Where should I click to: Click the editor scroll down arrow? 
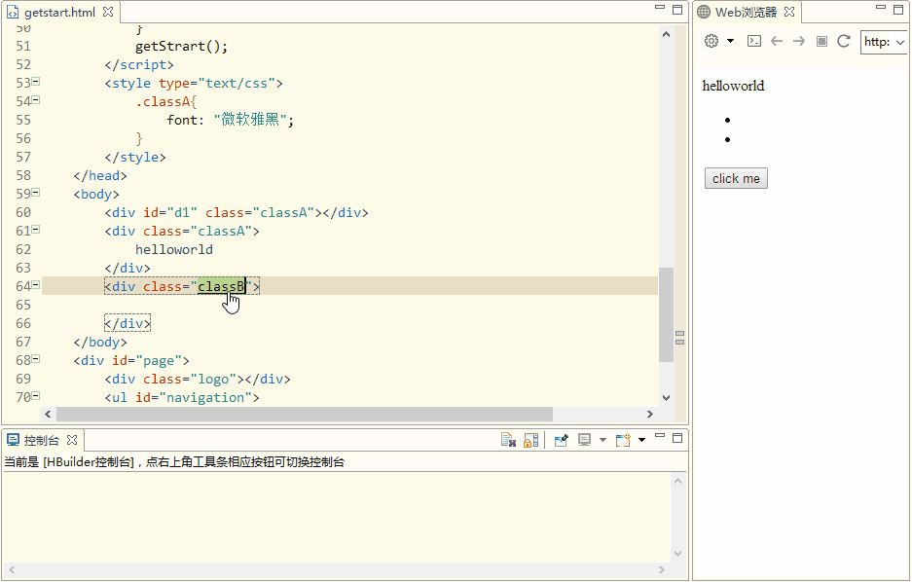coord(667,398)
